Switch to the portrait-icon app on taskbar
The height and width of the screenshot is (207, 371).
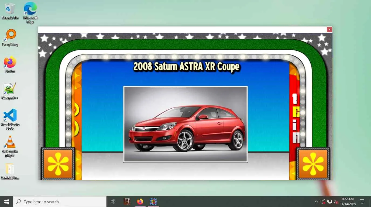[127, 202]
